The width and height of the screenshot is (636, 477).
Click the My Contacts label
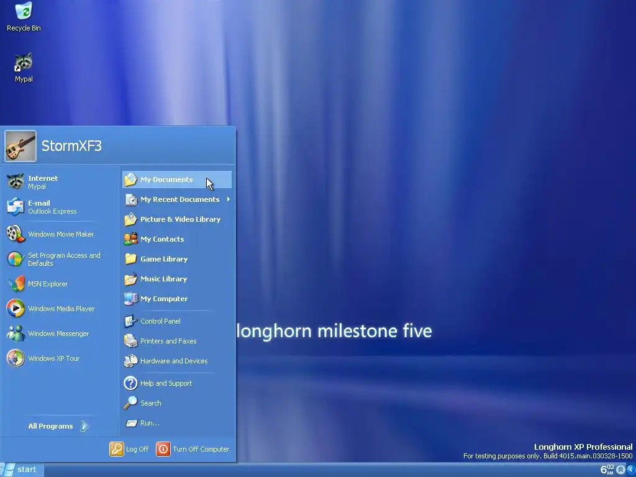(162, 239)
